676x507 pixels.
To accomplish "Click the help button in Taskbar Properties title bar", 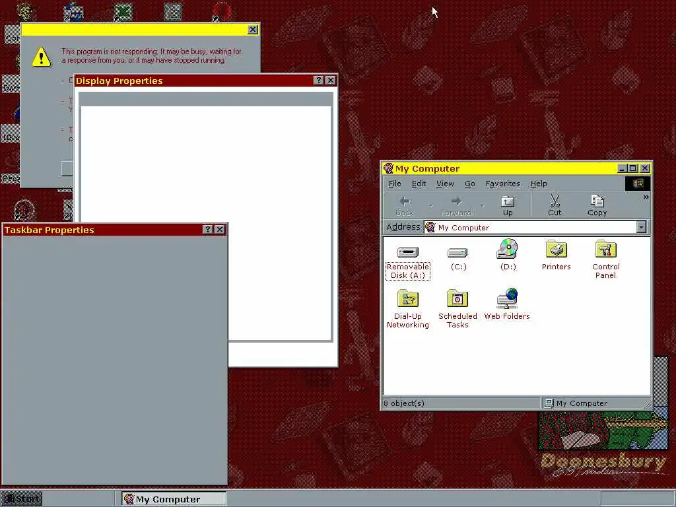I will click(207, 229).
